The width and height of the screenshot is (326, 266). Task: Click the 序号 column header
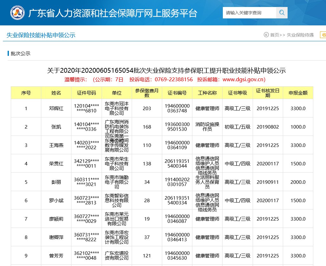pyautogui.click(x=26, y=93)
